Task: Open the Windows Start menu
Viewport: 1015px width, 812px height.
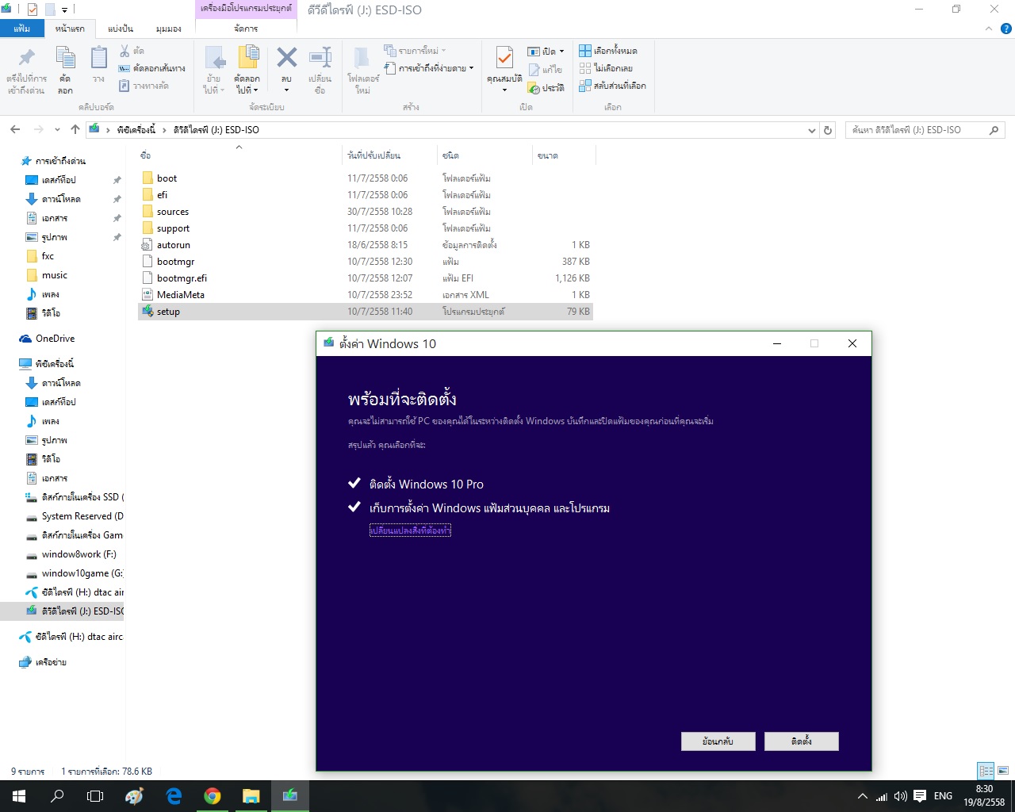Action: [x=19, y=796]
